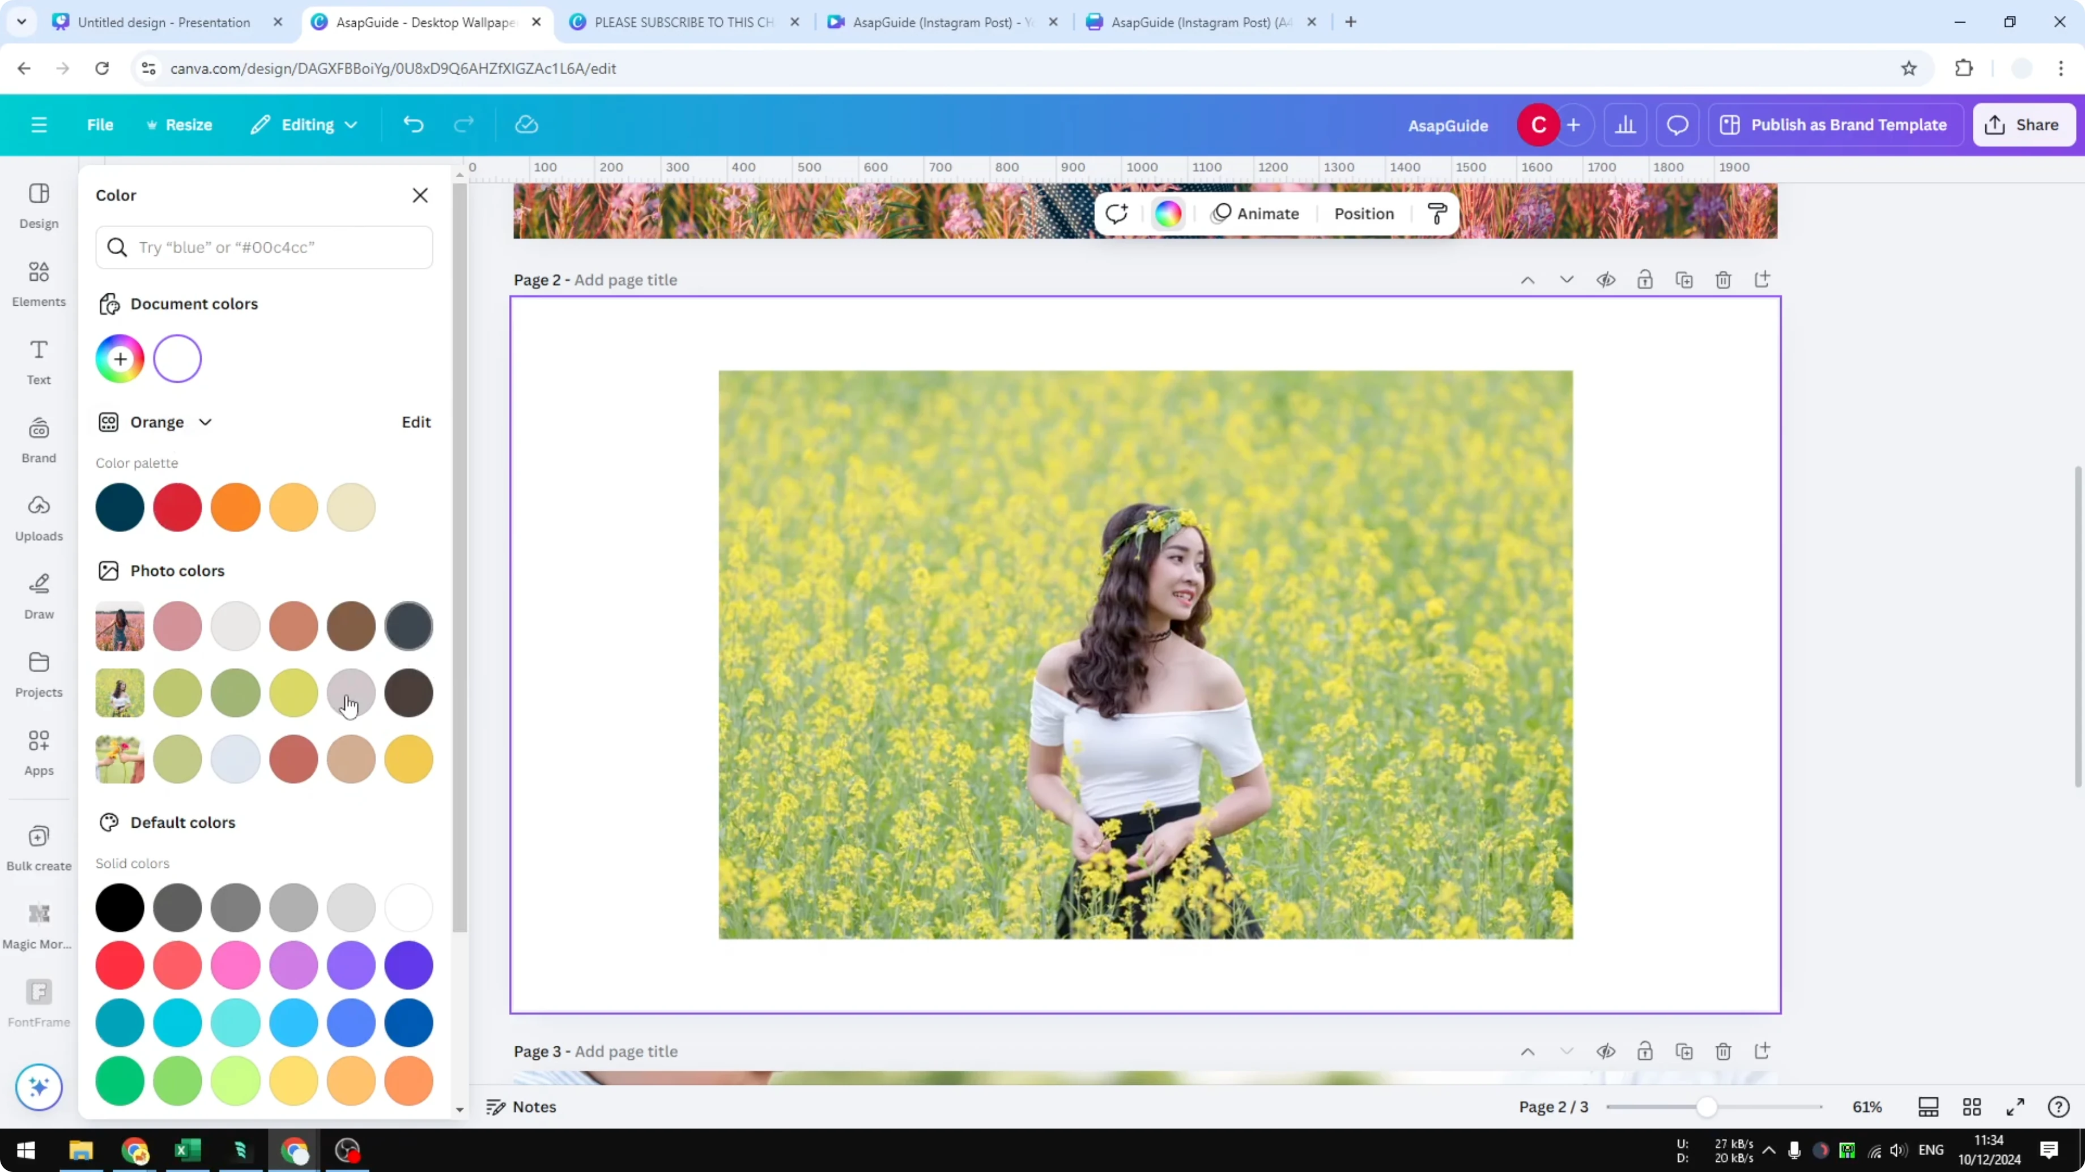Click Edit next to the Orange palette

click(415, 421)
